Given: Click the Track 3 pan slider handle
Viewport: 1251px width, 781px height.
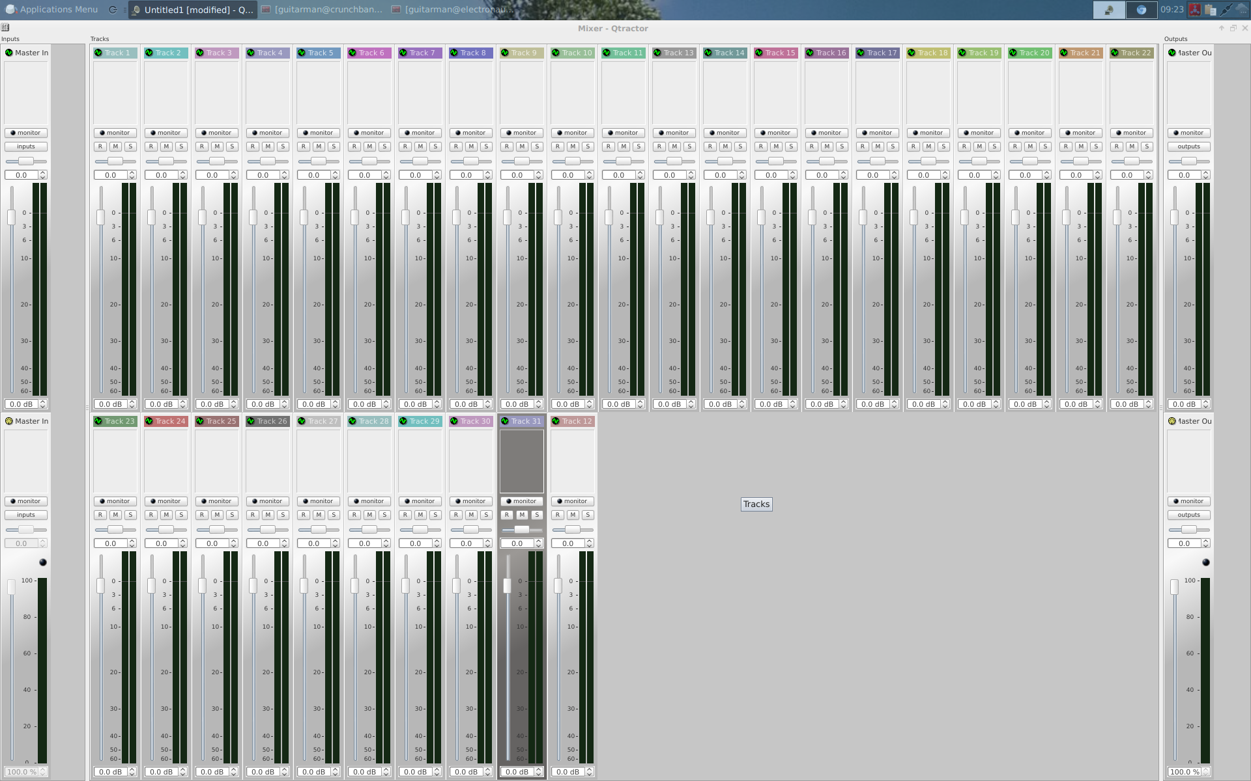Looking at the screenshot, I should click(x=217, y=161).
